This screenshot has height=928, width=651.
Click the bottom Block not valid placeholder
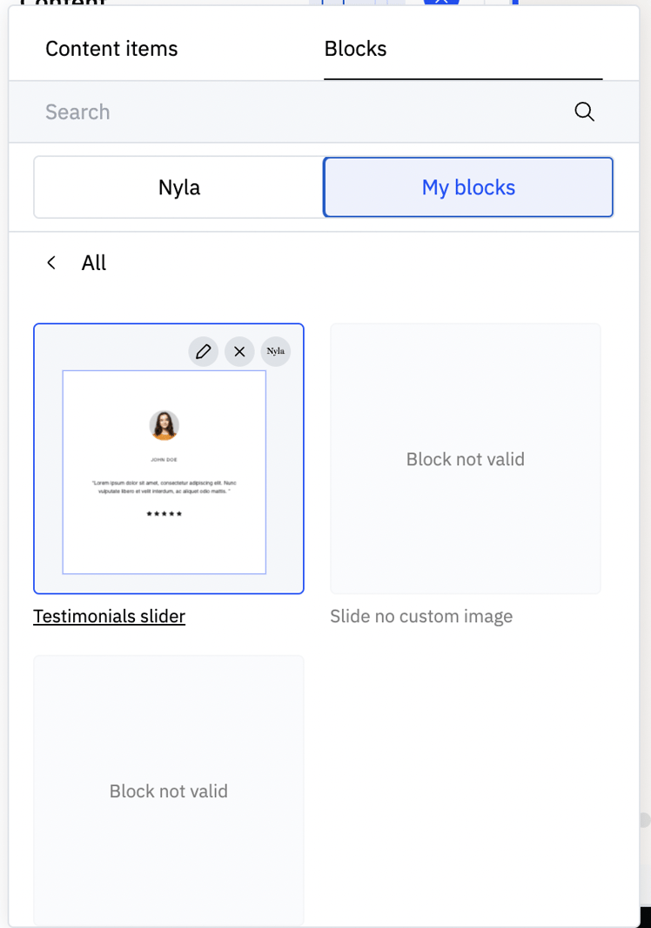(168, 790)
